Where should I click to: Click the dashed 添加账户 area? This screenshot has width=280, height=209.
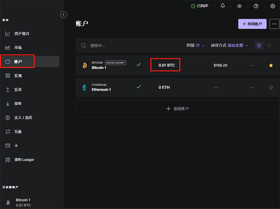click(177, 109)
